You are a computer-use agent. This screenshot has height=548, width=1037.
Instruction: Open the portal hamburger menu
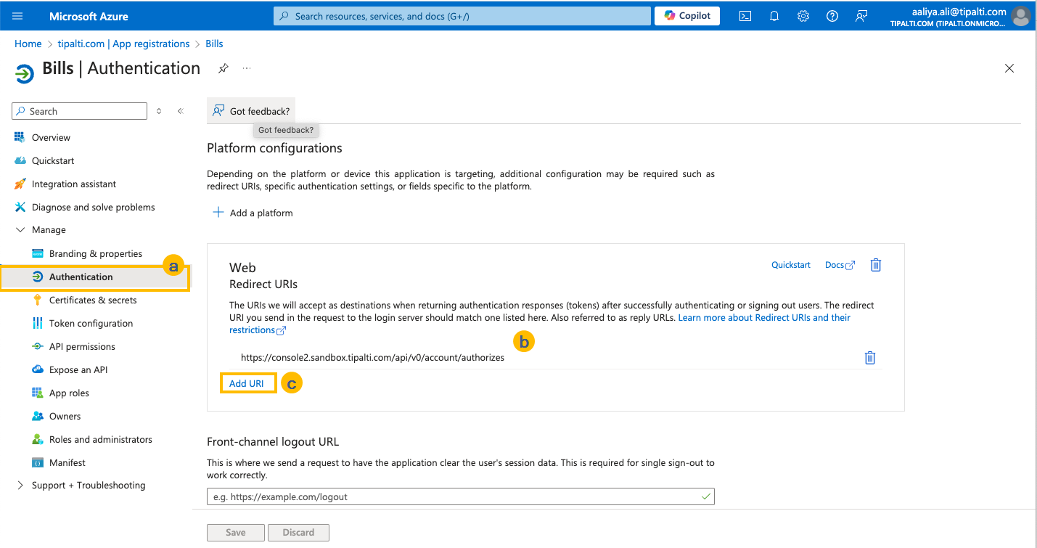[x=17, y=15]
